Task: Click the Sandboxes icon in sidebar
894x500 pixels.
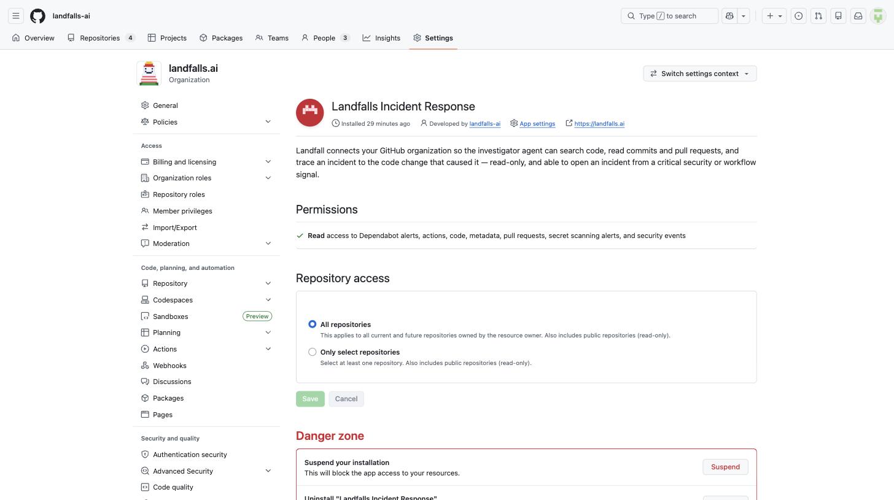Action: (145, 317)
